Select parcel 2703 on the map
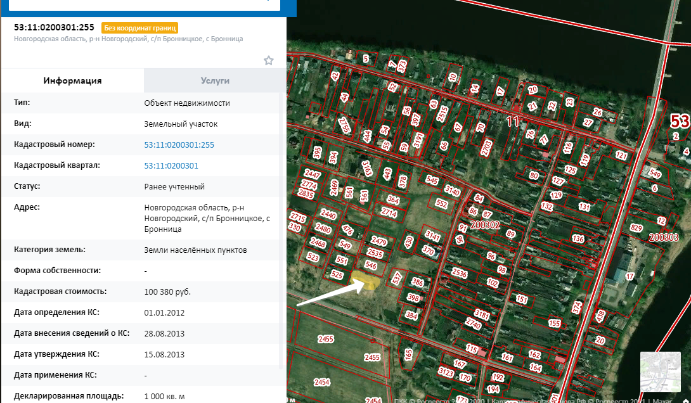 coord(486,148)
